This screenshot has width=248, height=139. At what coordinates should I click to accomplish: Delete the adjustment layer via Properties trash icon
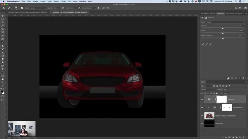pyautogui.click(x=243, y=78)
